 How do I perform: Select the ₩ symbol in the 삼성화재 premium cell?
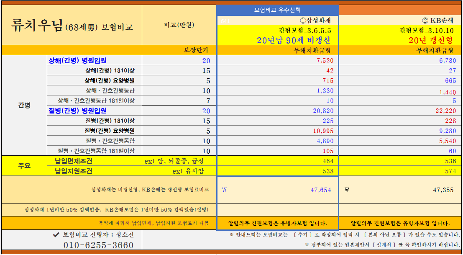pos(223,191)
